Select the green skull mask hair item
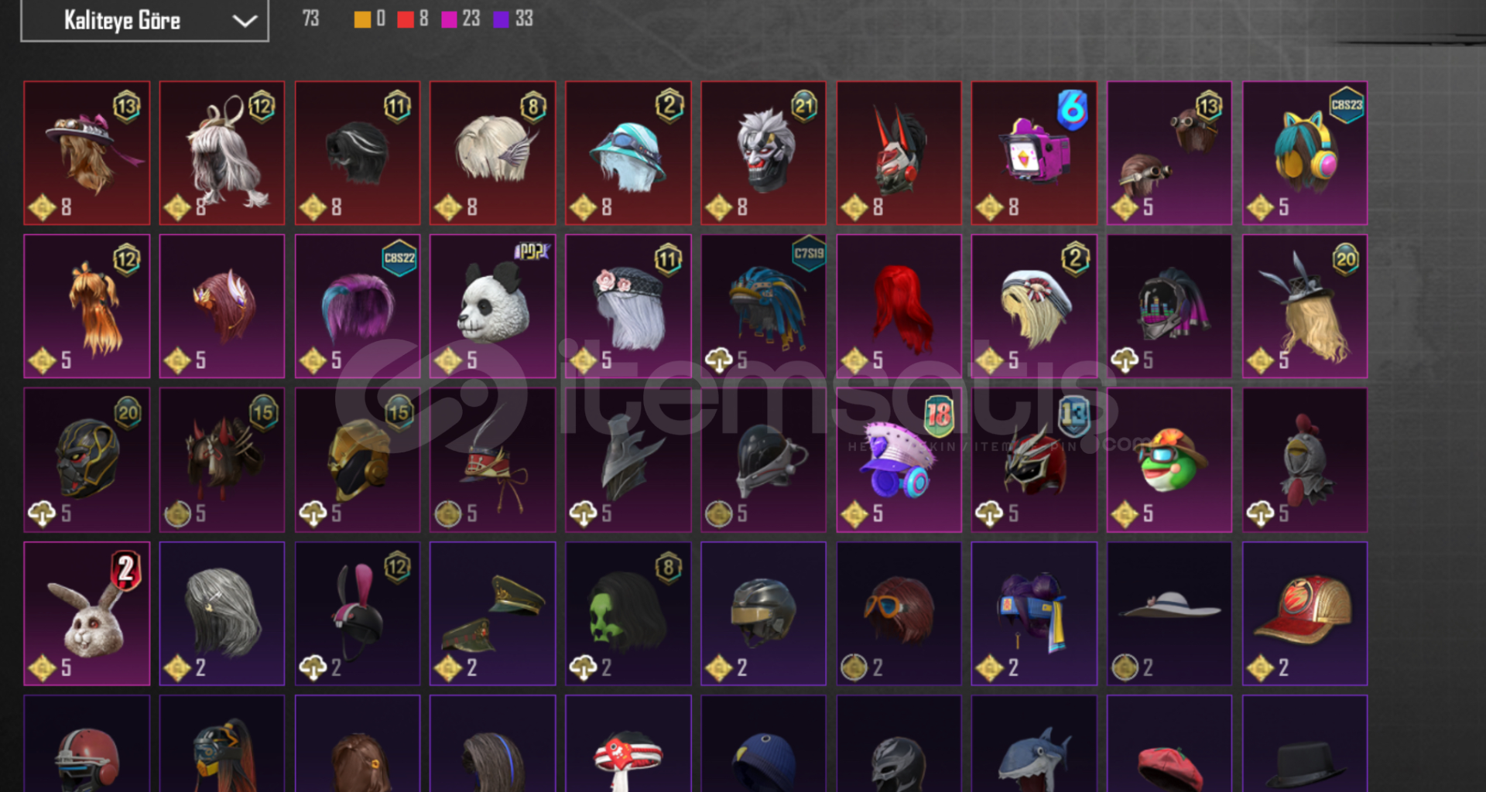This screenshot has width=1486, height=792. click(628, 613)
